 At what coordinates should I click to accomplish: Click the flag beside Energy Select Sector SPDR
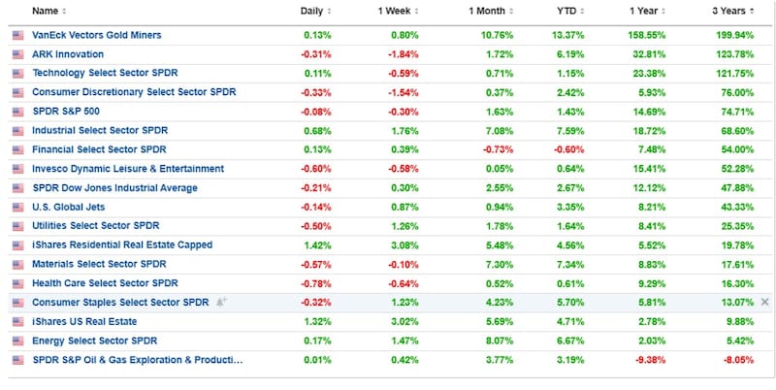[16, 341]
